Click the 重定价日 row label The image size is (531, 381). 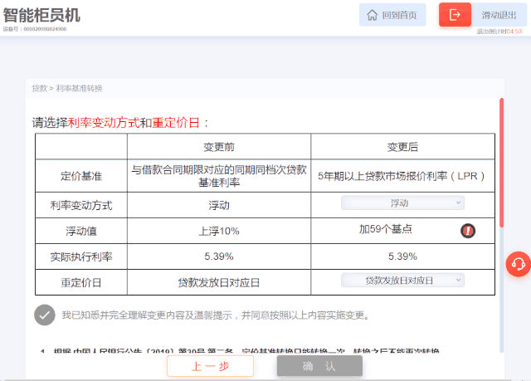(x=81, y=282)
